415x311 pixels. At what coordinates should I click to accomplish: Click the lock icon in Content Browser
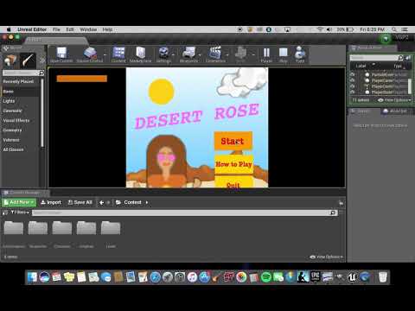tap(341, 203)
